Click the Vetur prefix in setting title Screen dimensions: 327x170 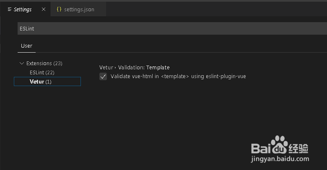(x=106, y=68)
